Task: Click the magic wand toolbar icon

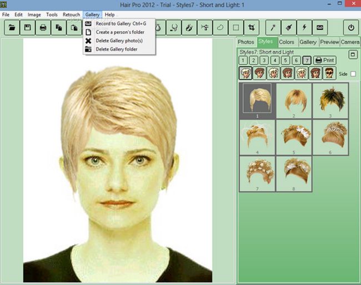Action: click(273, 28)
